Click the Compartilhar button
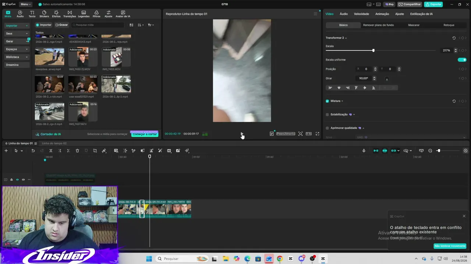This screenshot has width=471, height=264. (410, 4)
